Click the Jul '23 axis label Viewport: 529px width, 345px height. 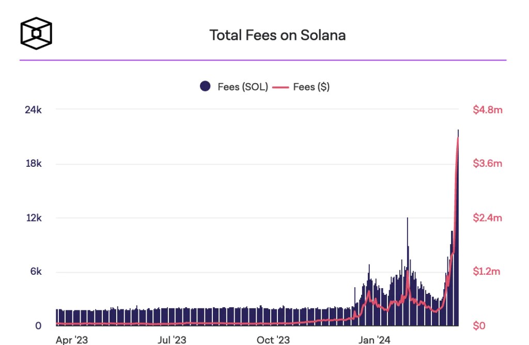[172, 340]
